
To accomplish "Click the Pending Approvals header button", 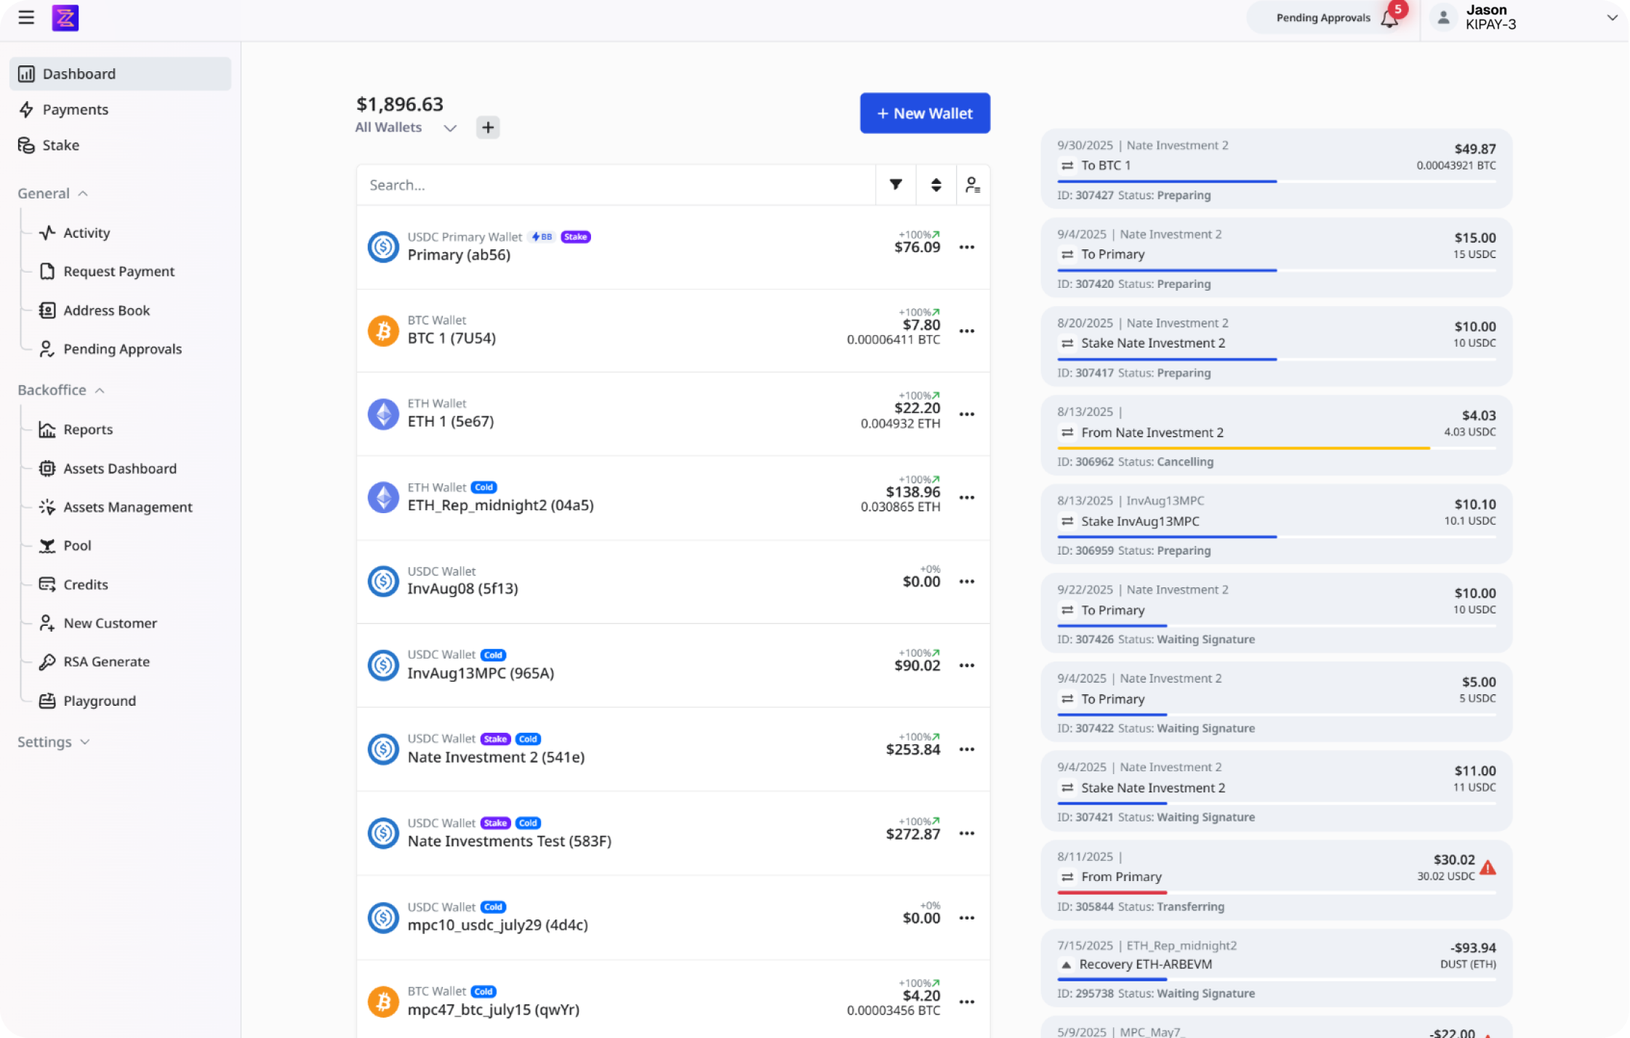I will click(x=1322, y=18).
